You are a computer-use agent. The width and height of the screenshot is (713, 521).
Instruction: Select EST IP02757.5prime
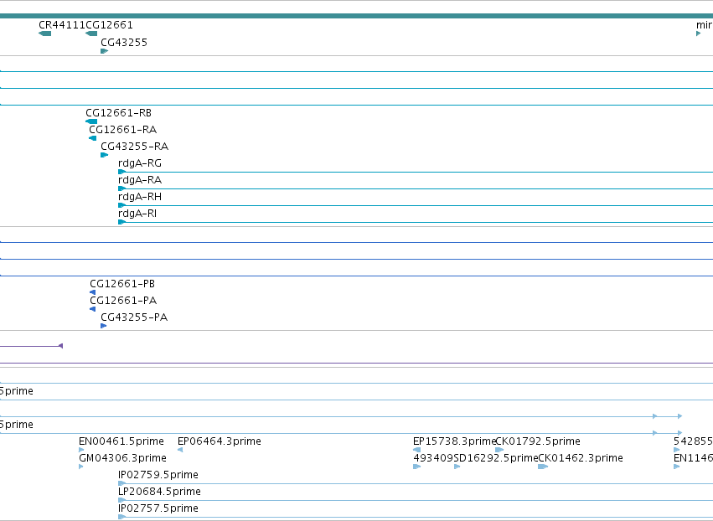[x=158, y=508]
